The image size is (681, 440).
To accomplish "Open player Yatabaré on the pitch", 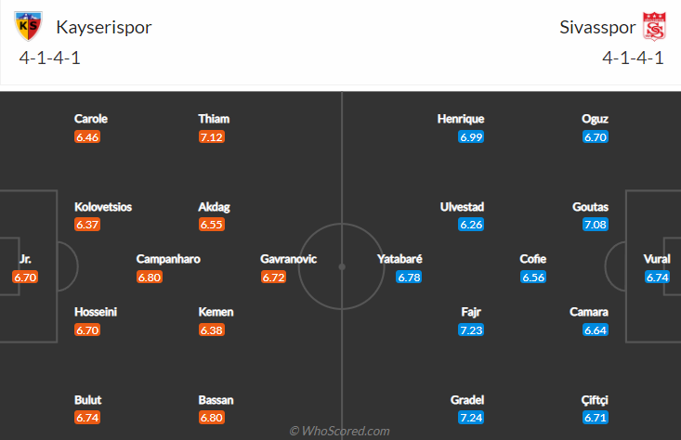I will (399, 259).
